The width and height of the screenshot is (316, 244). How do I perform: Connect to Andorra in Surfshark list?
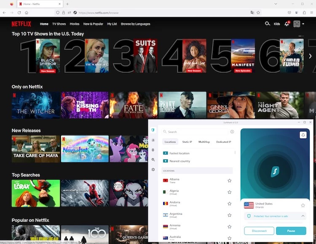pos(197,204)
